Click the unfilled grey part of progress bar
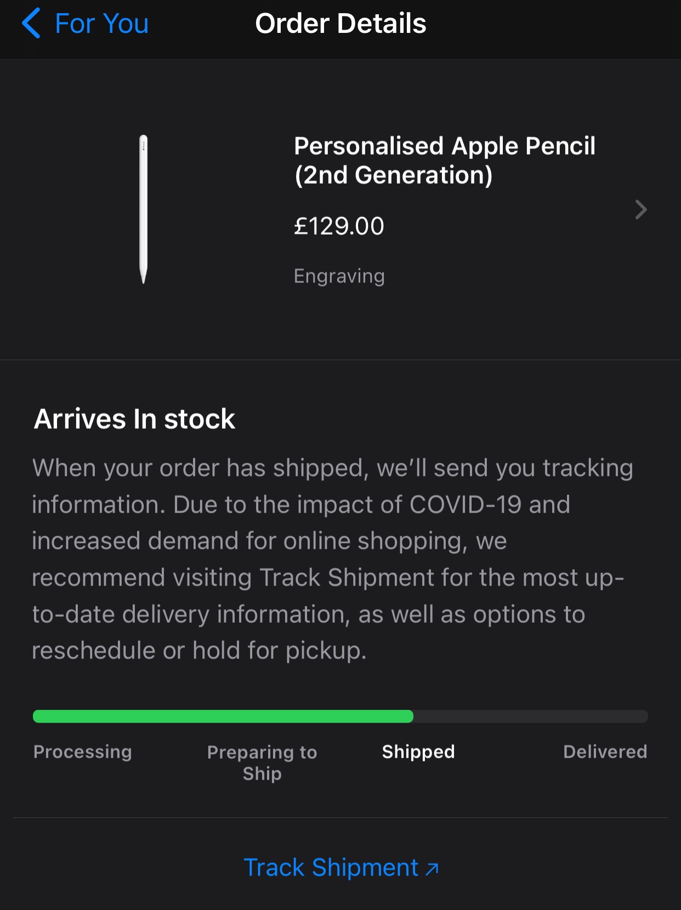This screenshot has height=910, width=681. (x=530, y=716)
